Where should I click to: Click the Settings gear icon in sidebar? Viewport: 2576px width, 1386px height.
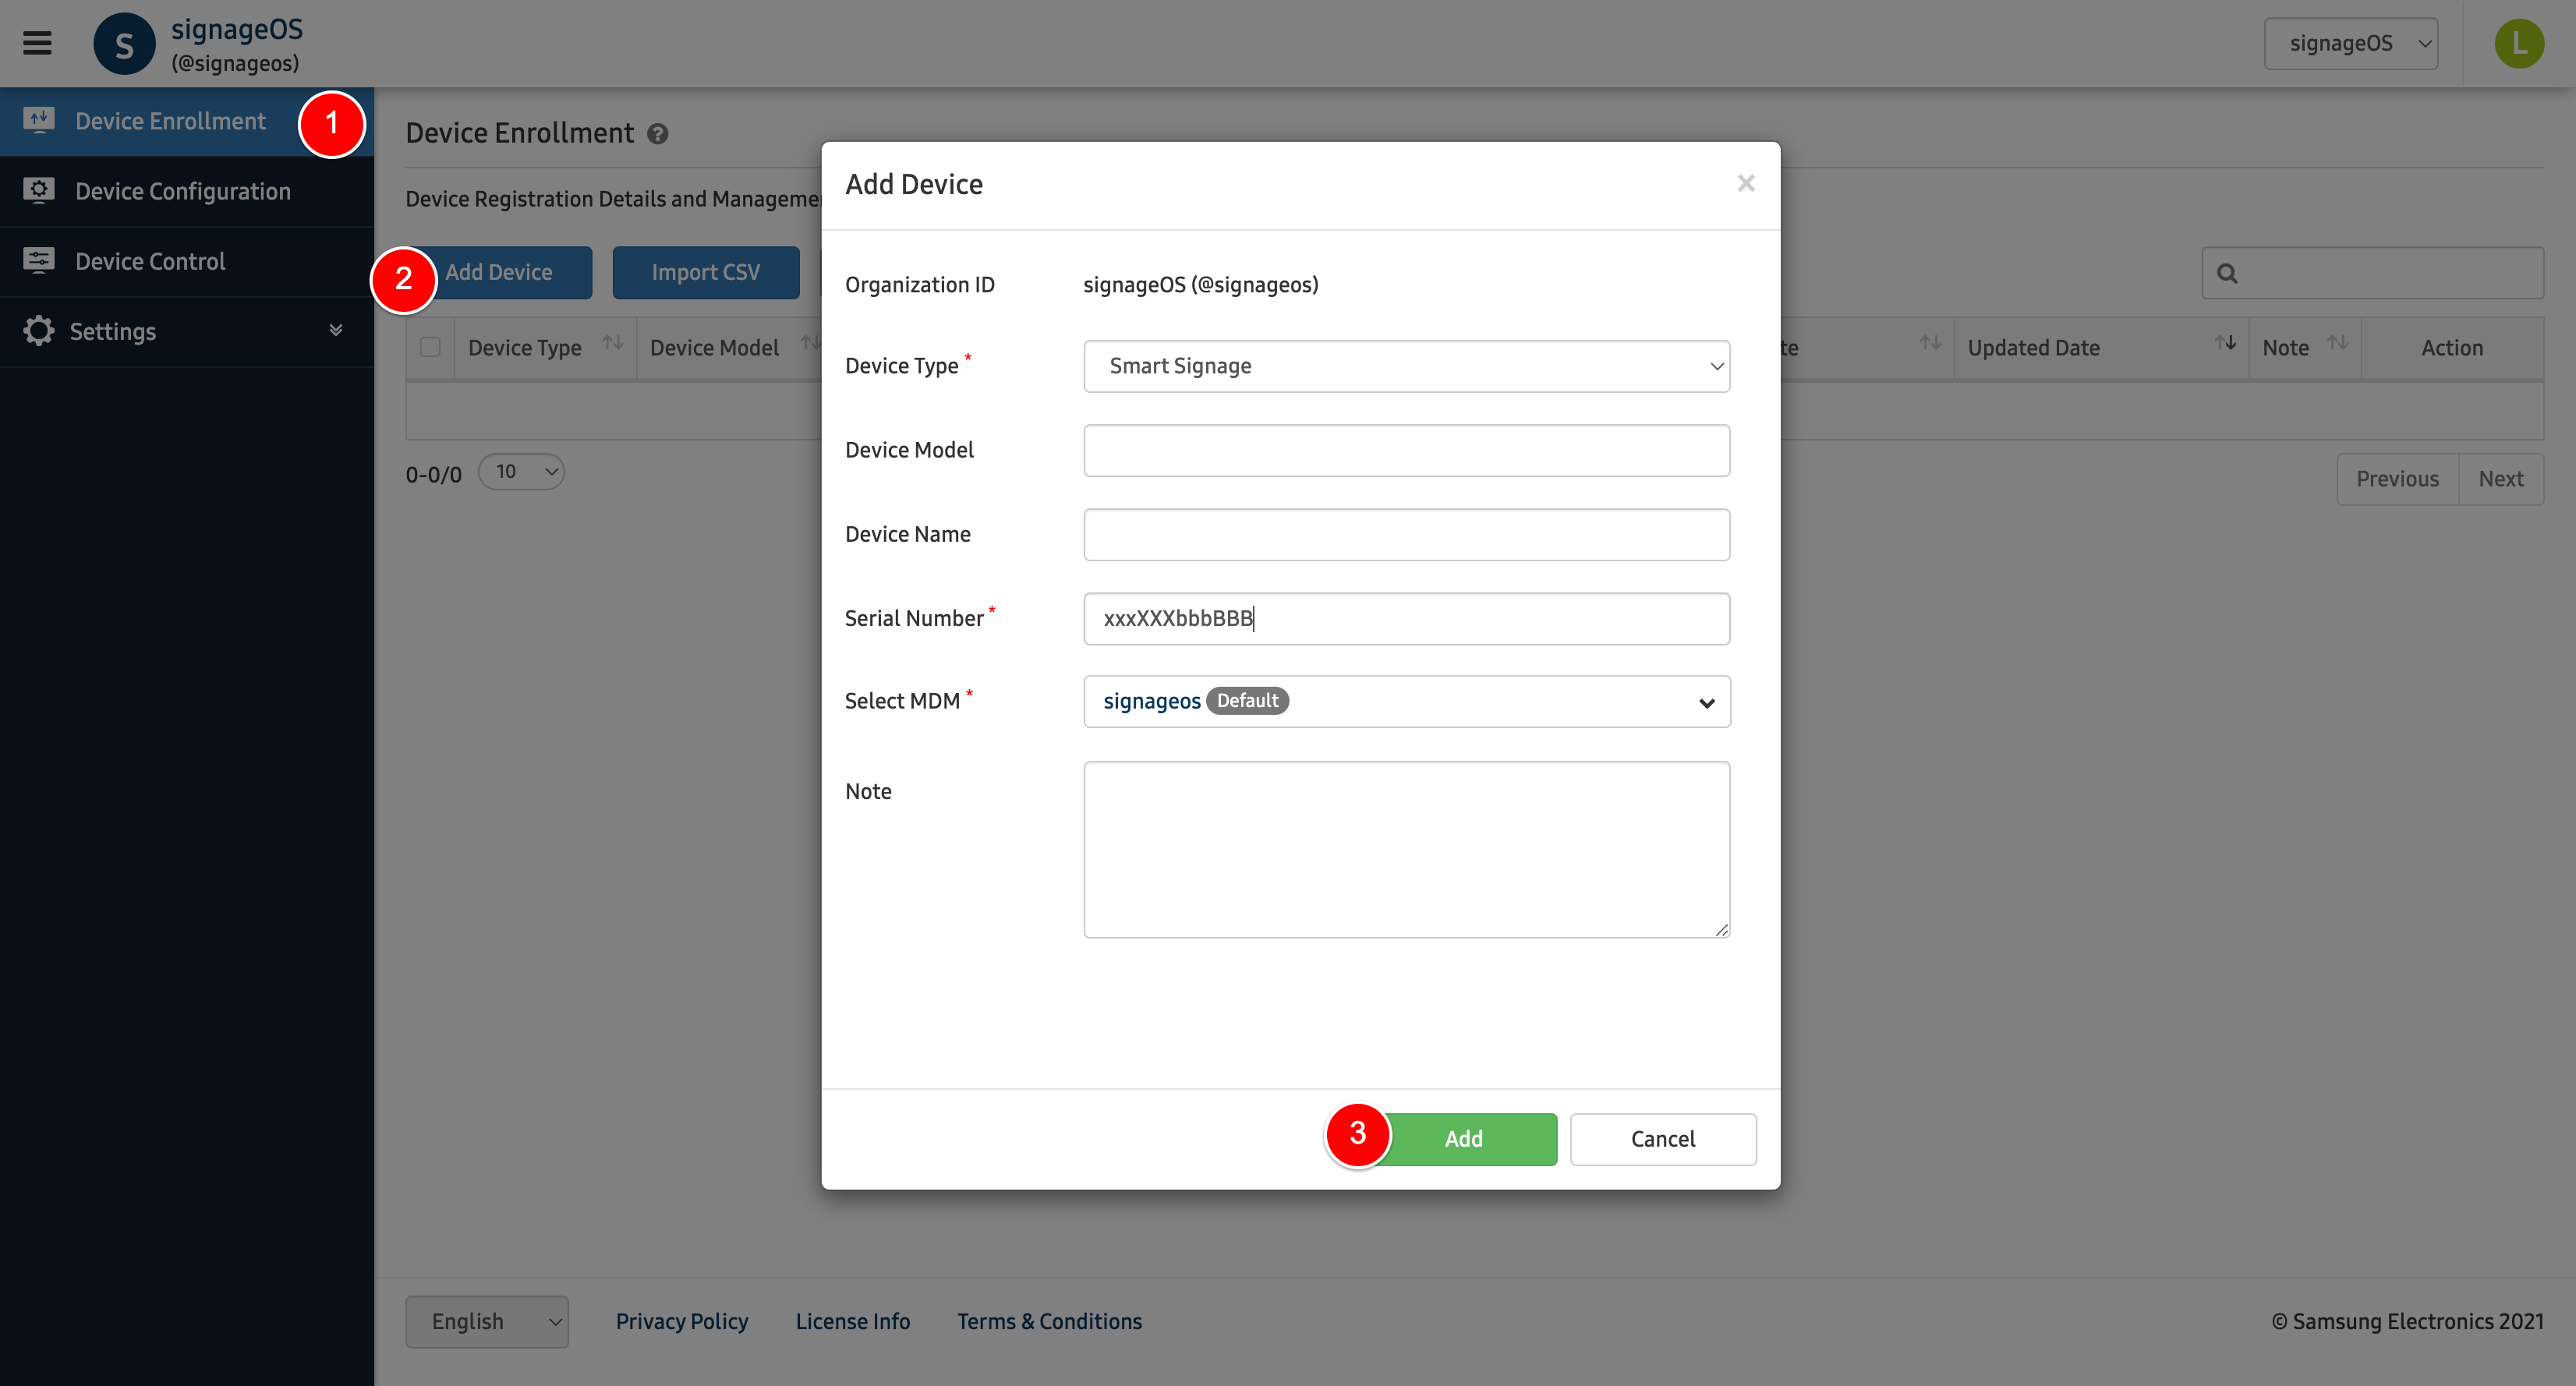tap(39, 331)
